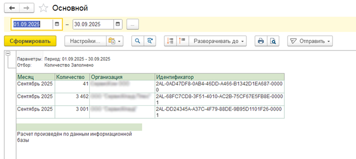This screenshot has height=159, width=356.
Task: Click the Период parameters line text
Action: click(77, 59)
